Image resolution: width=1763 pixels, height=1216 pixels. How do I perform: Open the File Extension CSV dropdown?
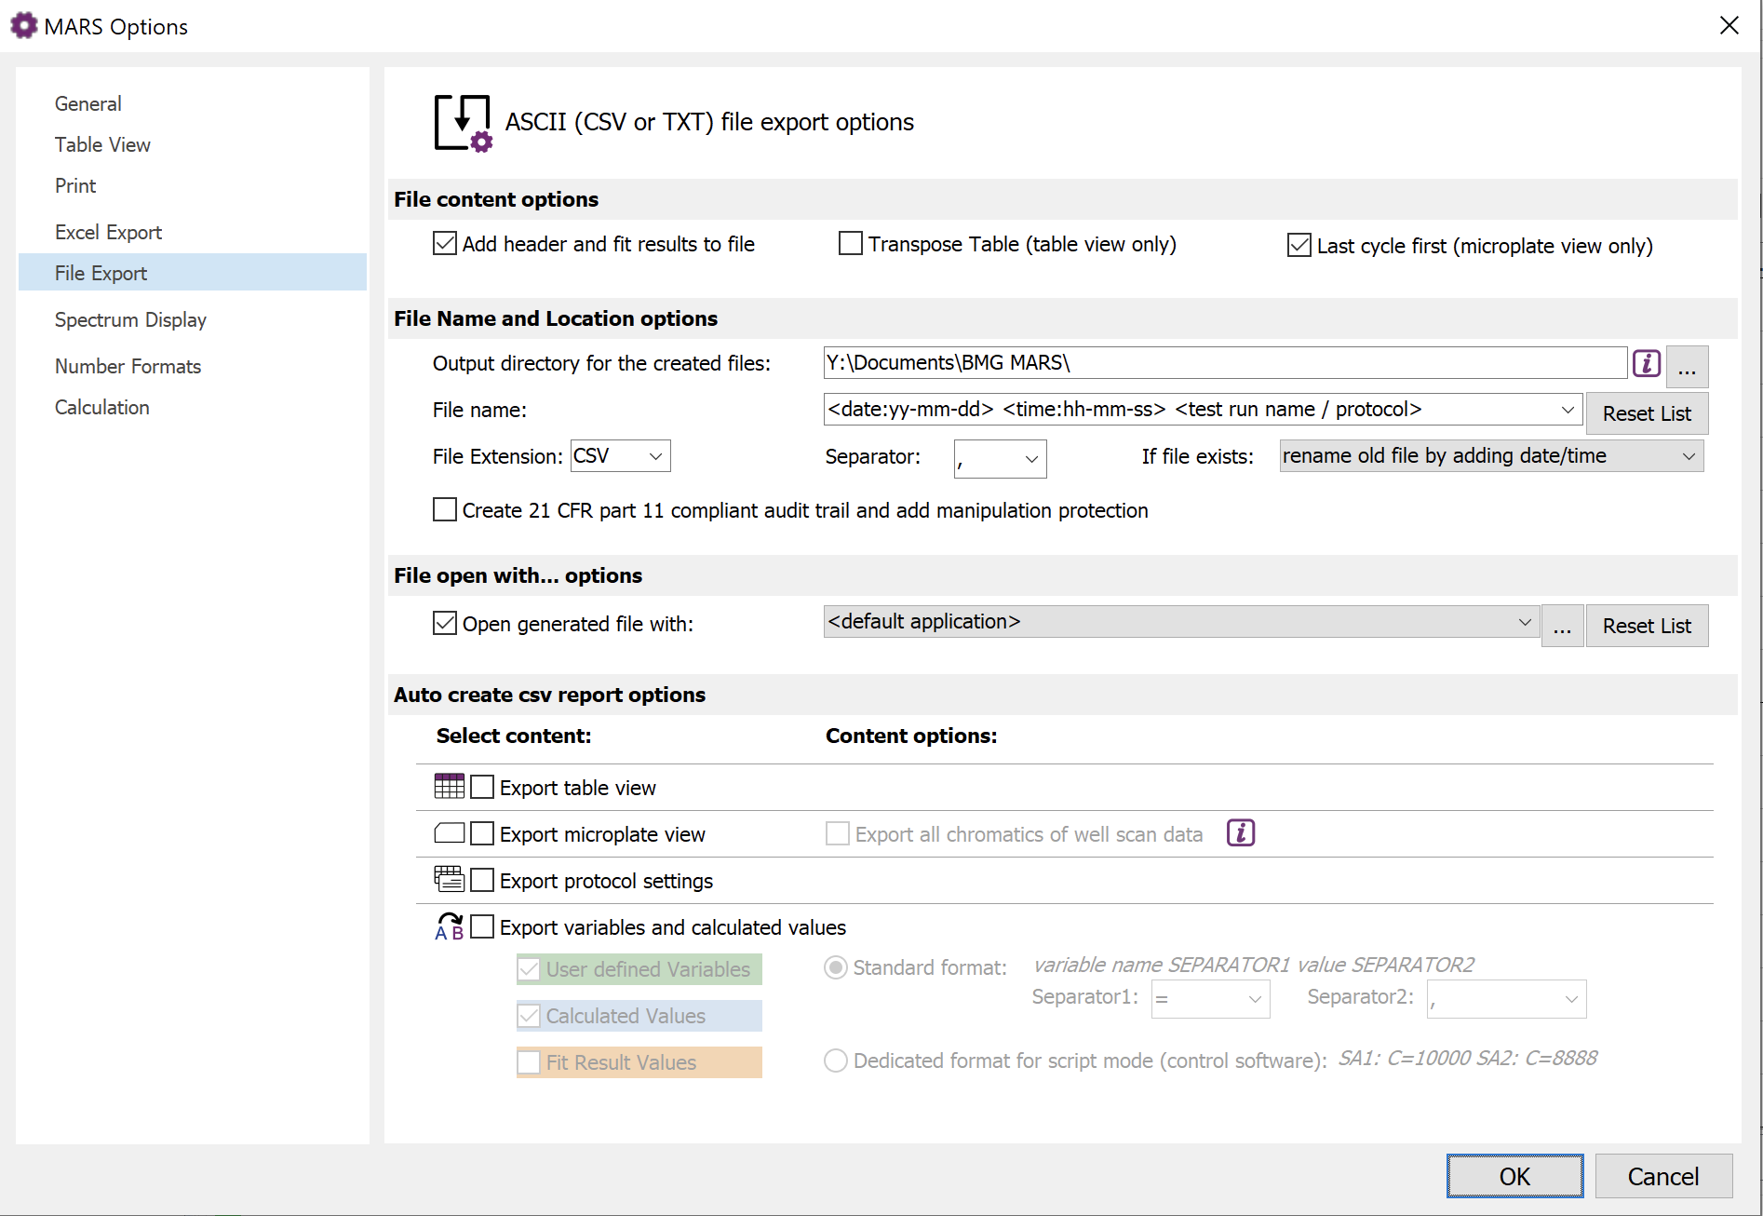click(620, 456)
